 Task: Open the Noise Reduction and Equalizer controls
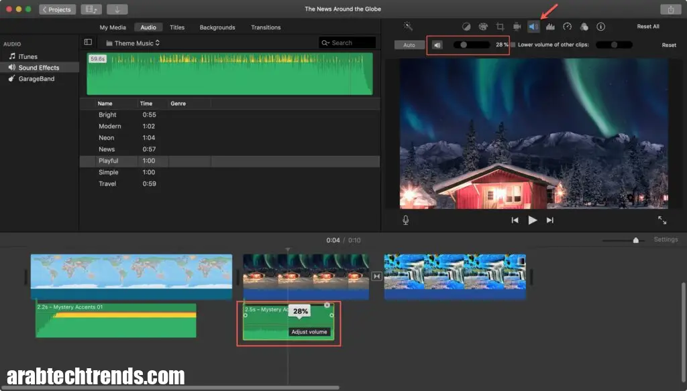551,27
